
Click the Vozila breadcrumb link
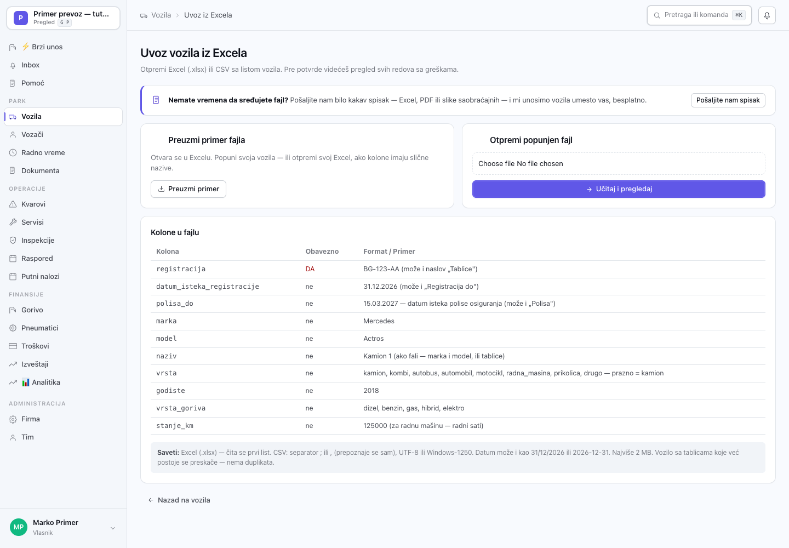pos(161,15)
